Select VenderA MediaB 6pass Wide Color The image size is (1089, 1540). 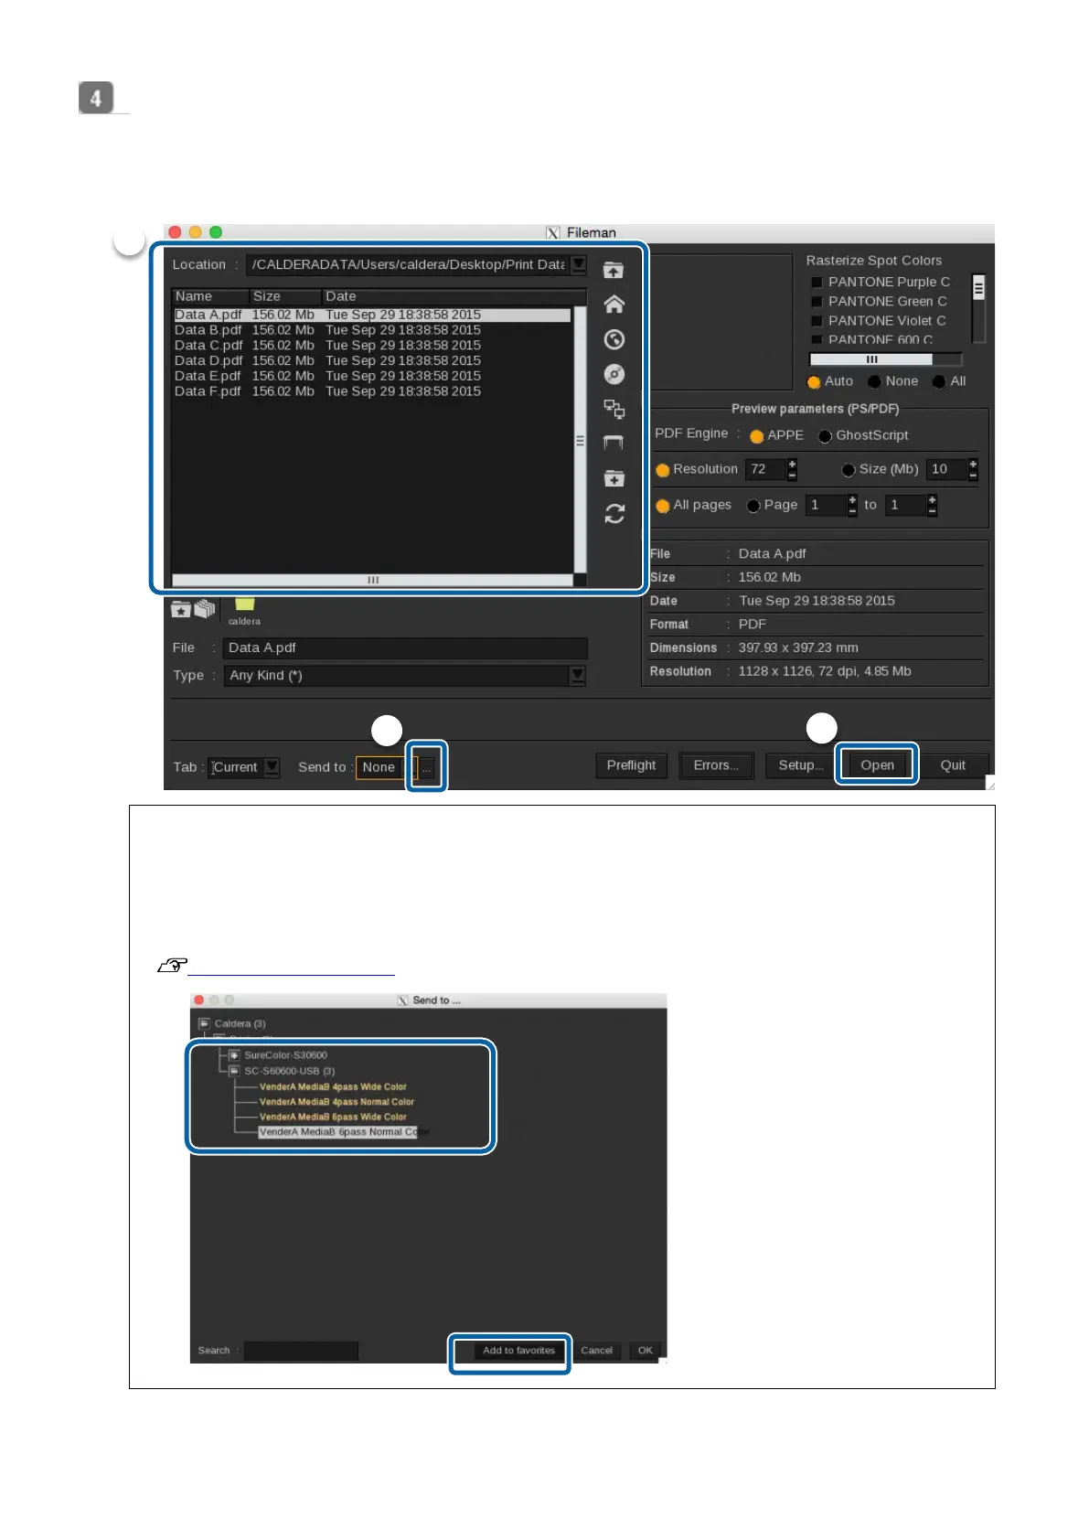coord(333,1117)
